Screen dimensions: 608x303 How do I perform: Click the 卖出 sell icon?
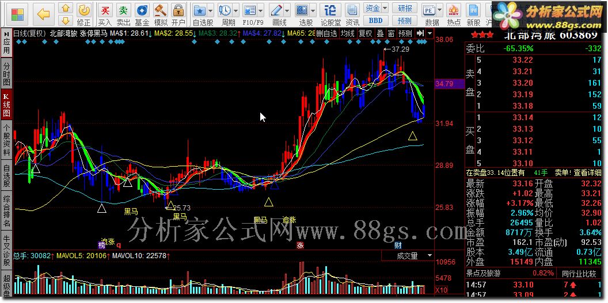(x=123, y=14)
